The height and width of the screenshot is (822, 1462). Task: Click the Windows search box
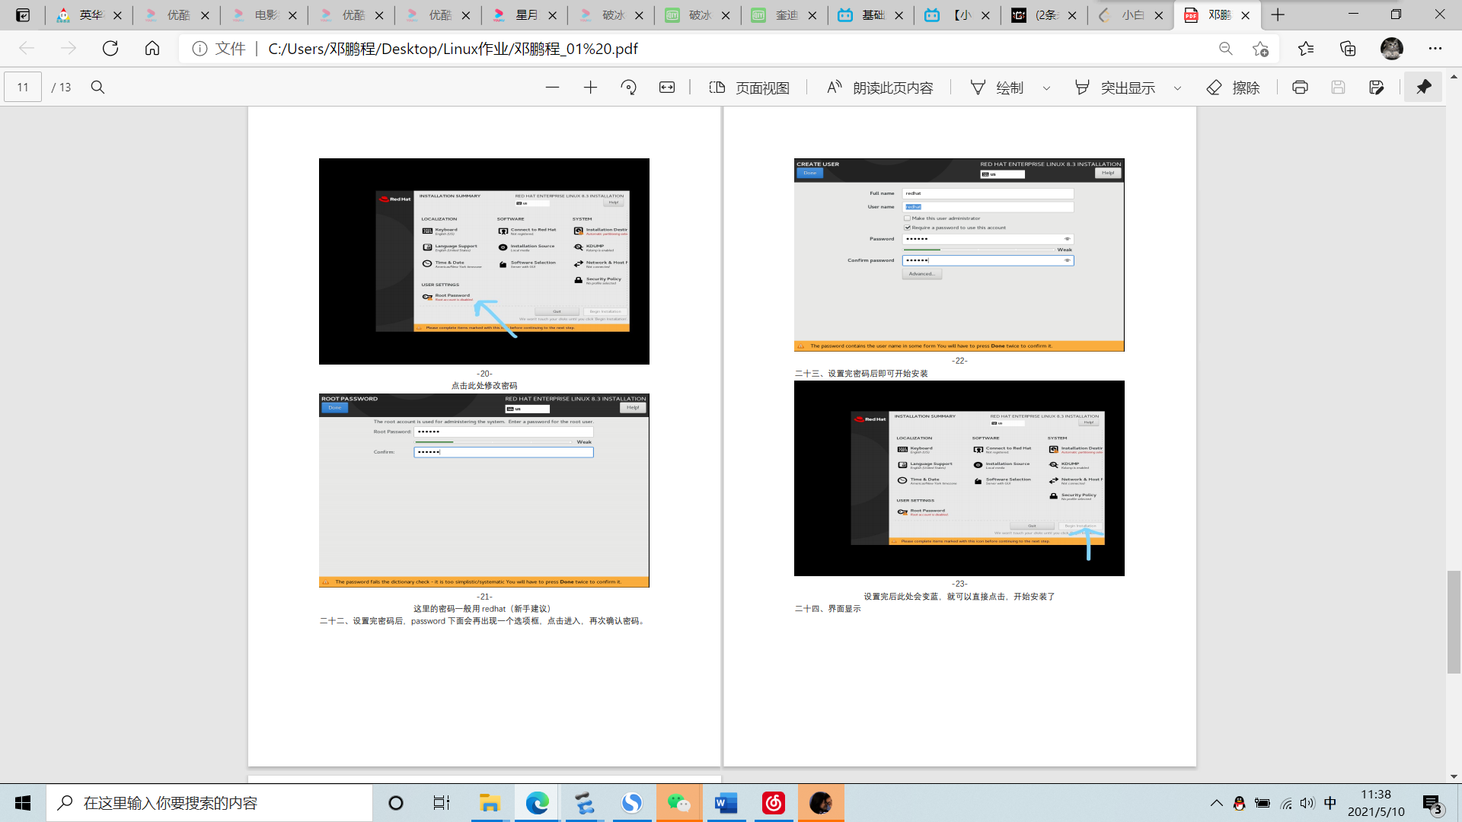tap(209, 803)
